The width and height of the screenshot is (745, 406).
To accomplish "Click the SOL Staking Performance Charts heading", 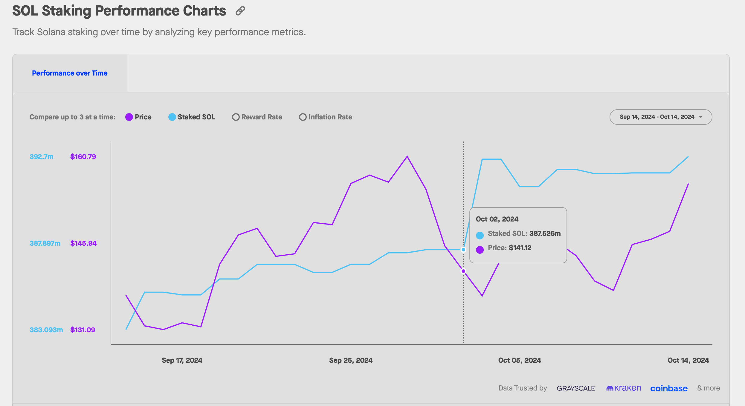I will click(119, 11).
